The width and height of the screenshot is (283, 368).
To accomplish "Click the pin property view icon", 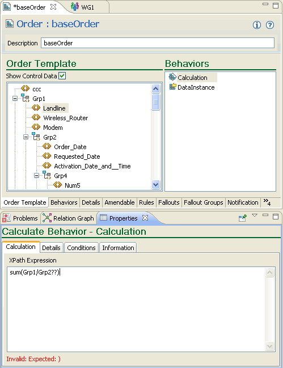I will coord(243,218).
